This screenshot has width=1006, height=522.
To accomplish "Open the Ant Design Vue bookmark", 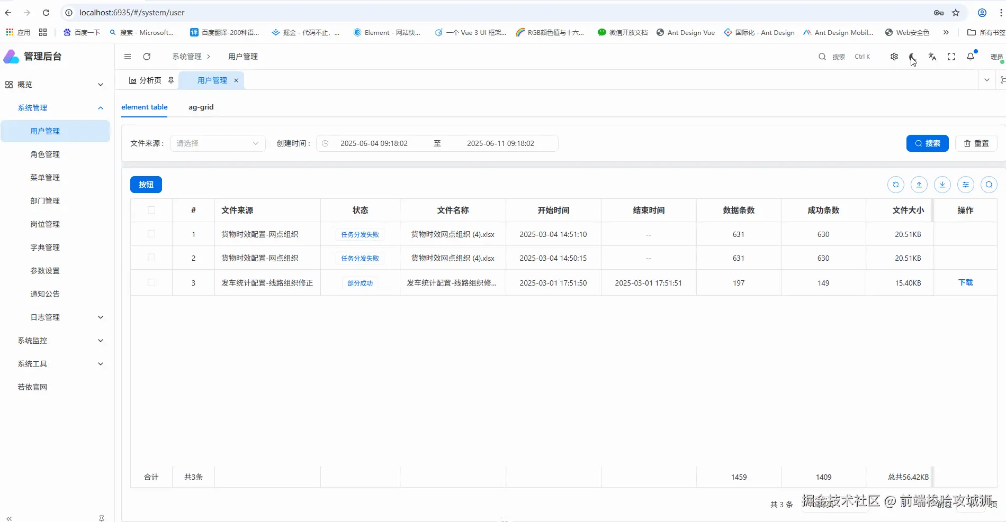I will point(686,32).
